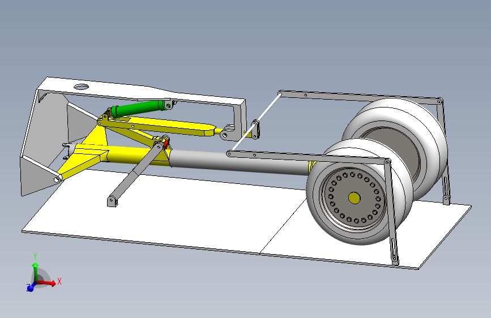Select the wheel rim with the bolt circle
The height and width of the screenshot is (318, 491).
pyautogui.click(x=354, y=198)
